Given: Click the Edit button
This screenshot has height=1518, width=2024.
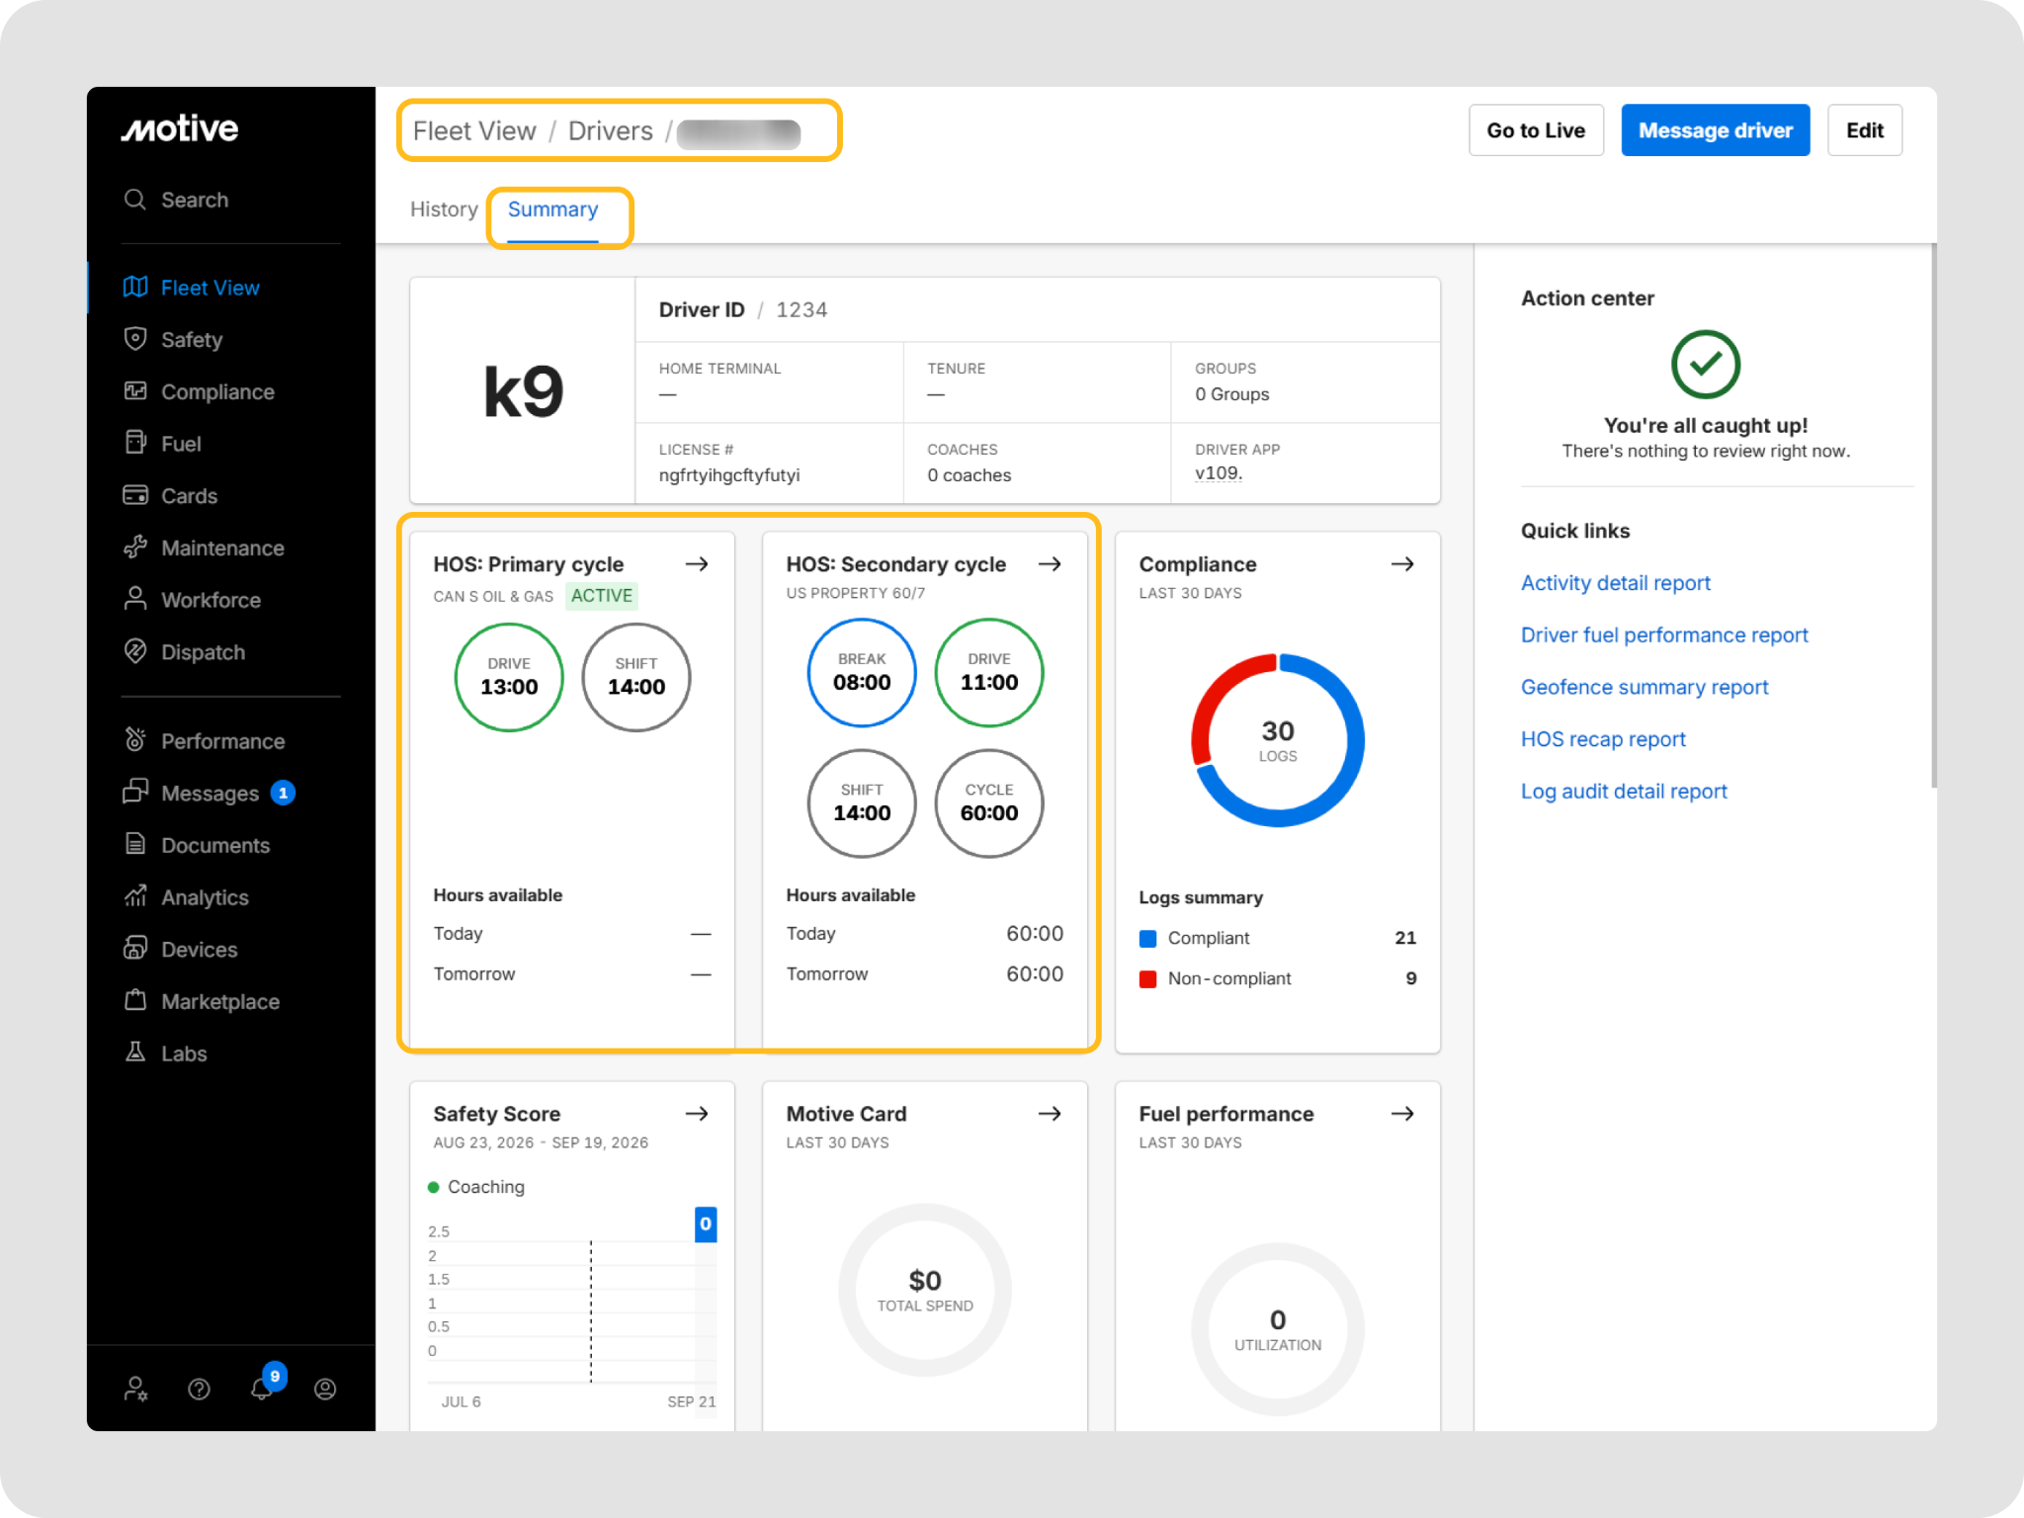Looking at the screenshot, I should pyautogui.click(x=1865, y=130).
